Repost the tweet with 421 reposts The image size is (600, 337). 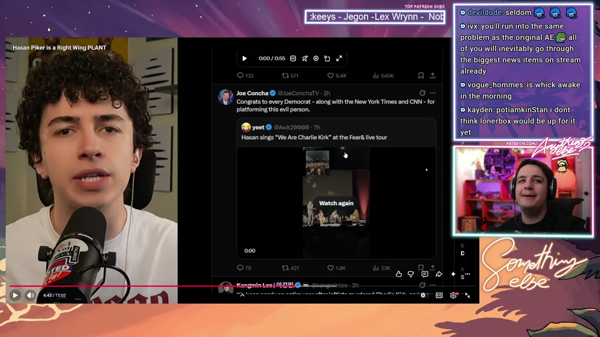point(290,268)
